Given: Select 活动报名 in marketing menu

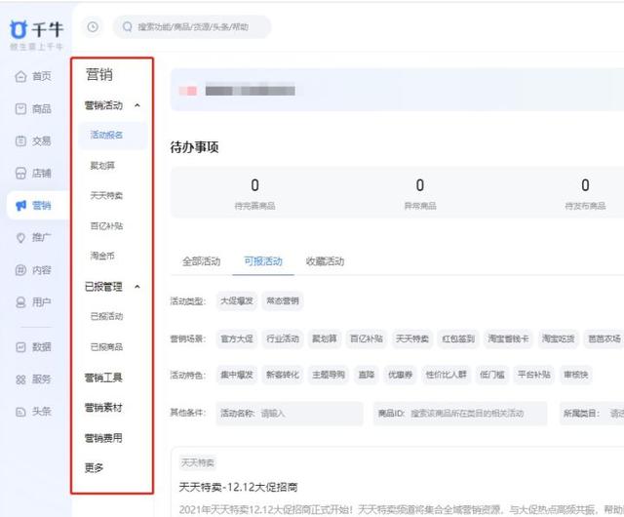Looking at the screenshot, I should pos(113,135).
